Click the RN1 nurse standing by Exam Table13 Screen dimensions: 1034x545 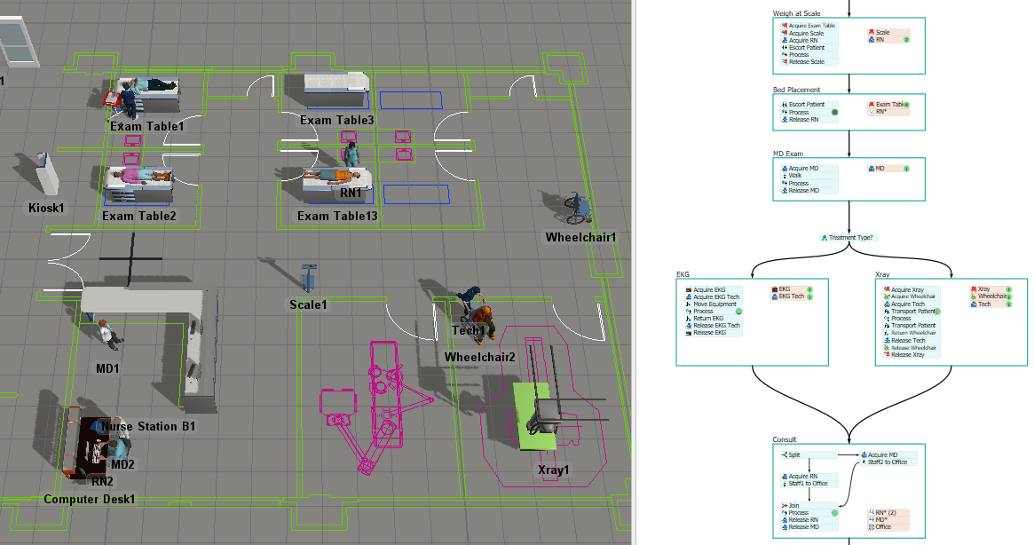(x=351, y=156)
